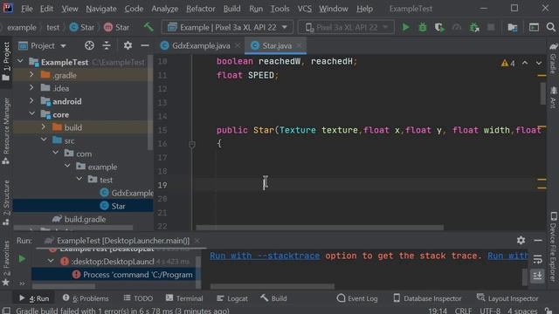The image size is (559, 314).
Task: Attach debugger to Android process icon
Action: 474,27
